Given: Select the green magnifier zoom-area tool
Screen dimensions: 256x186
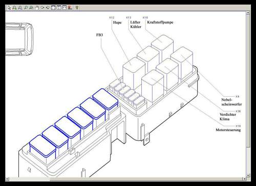Looking at the screenshot, I should coord(26,8).
